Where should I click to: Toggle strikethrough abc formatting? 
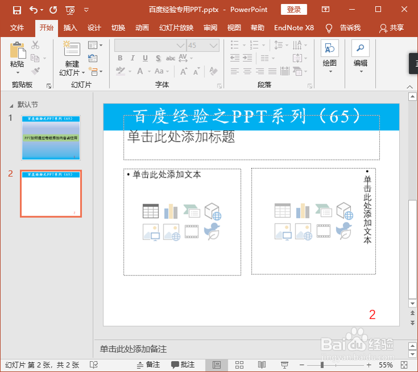point(171,58)
